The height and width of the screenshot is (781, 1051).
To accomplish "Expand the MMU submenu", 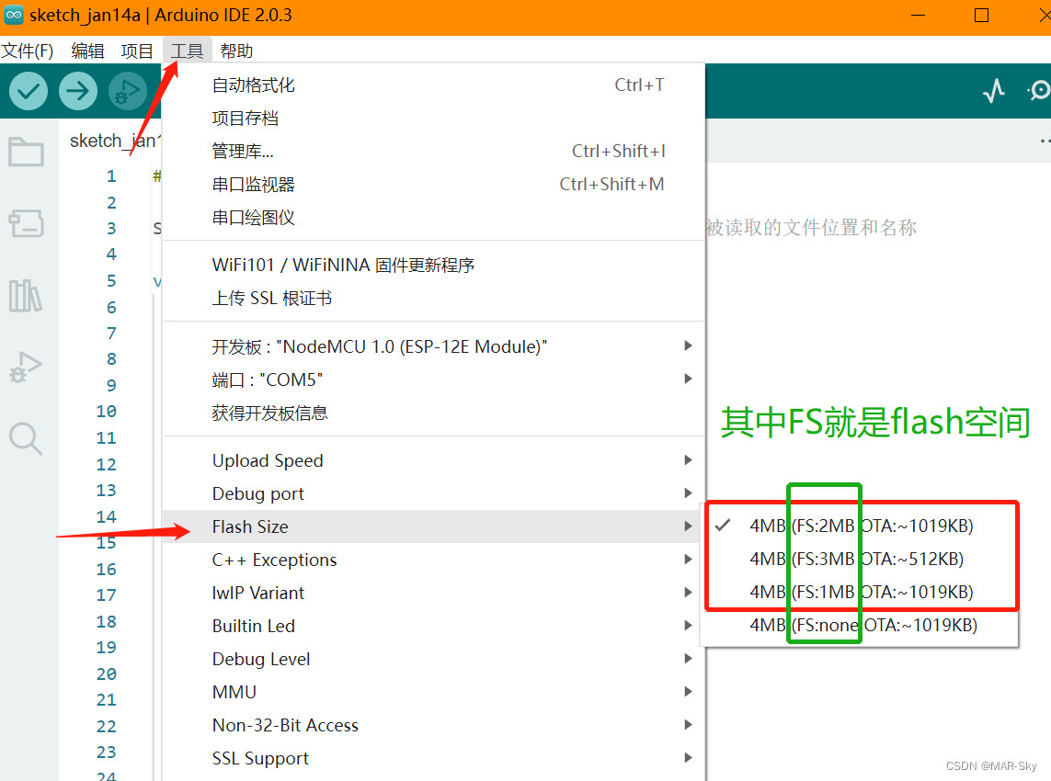I will pyautogui.click(x=434, y=692).
